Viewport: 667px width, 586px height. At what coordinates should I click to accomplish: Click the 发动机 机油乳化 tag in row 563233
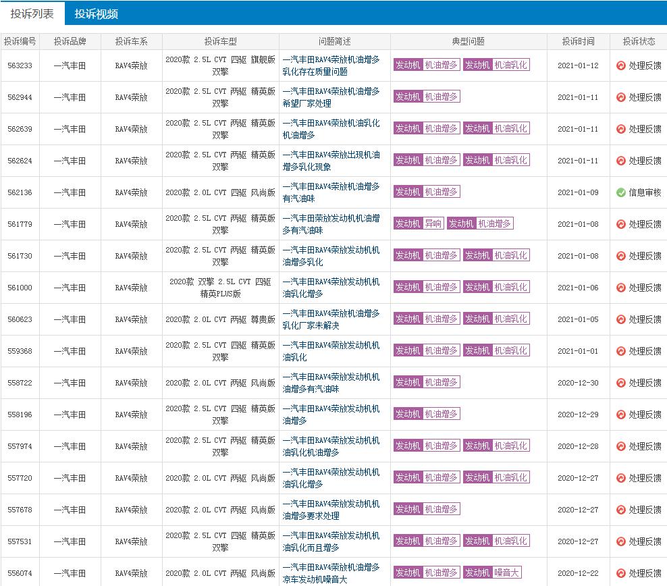coord(496,65)
